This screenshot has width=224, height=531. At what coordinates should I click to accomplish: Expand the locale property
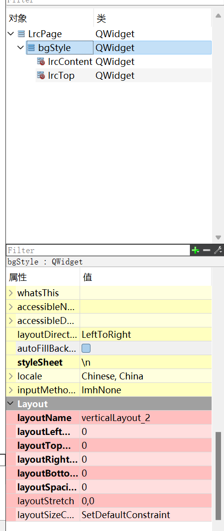point(11,376)
